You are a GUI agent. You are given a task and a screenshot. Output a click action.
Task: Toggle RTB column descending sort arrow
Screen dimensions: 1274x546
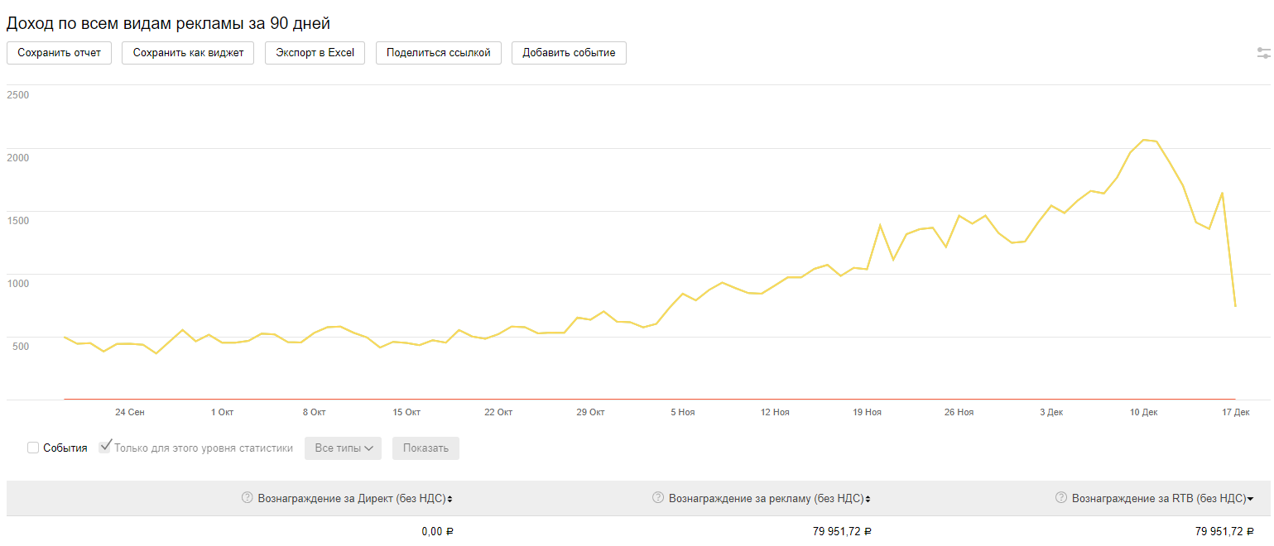[1250, 499]
